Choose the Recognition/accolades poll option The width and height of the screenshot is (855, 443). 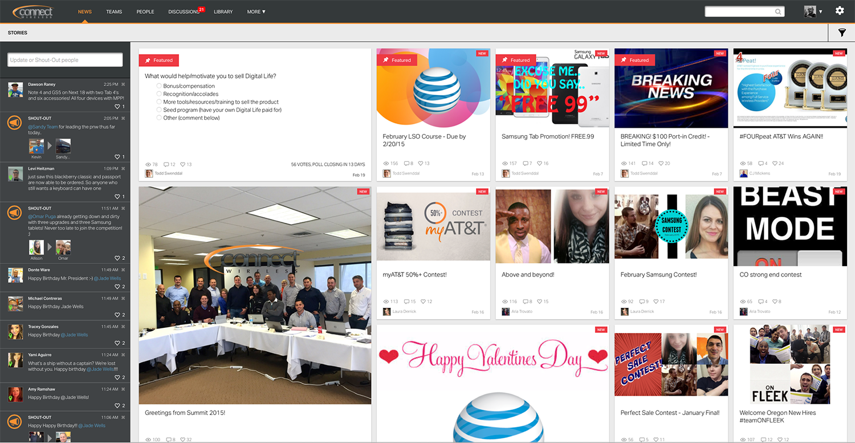point(159,94)
